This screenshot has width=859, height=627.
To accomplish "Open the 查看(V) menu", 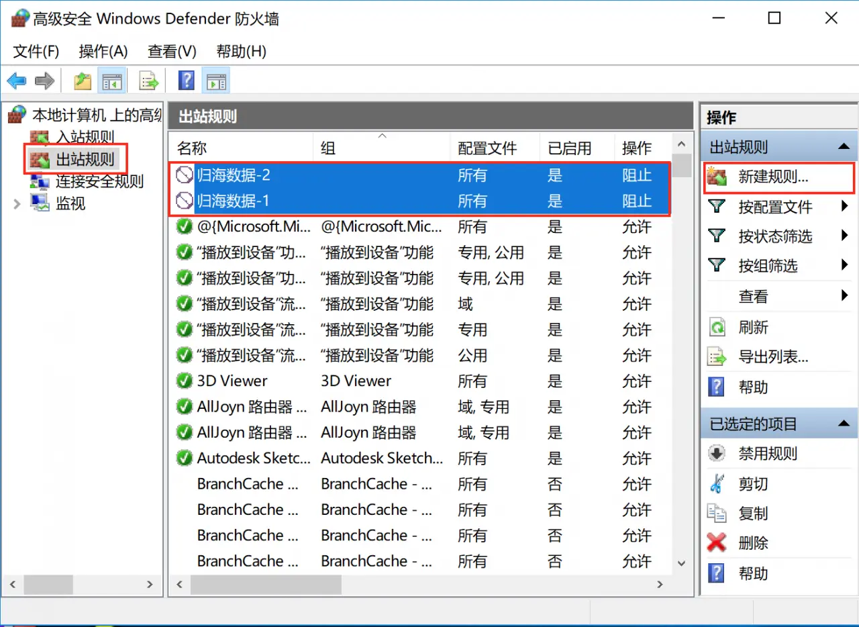I will click(172, 51).
